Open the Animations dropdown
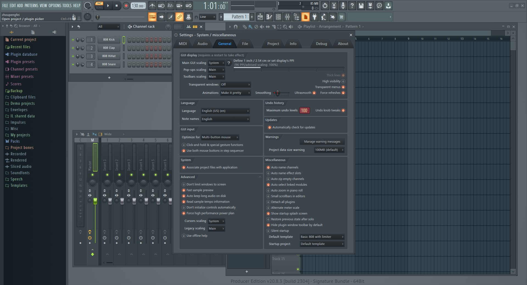This screenshot has width=527, height=285. (236, 93)
